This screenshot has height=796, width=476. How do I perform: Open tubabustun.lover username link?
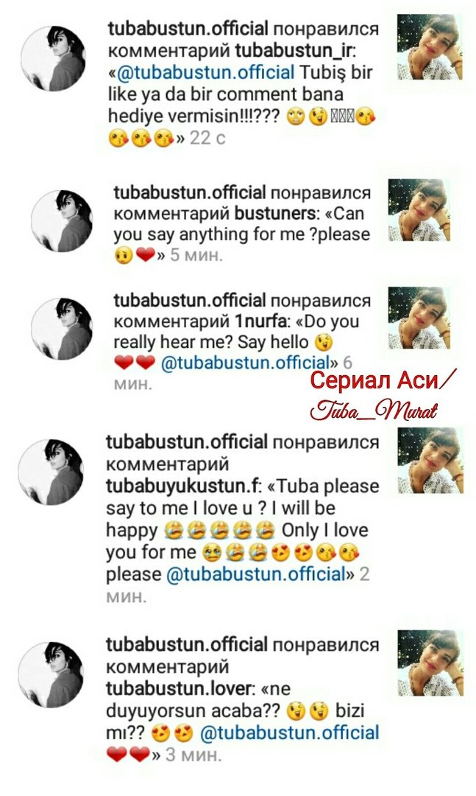[x=179, y=689]
